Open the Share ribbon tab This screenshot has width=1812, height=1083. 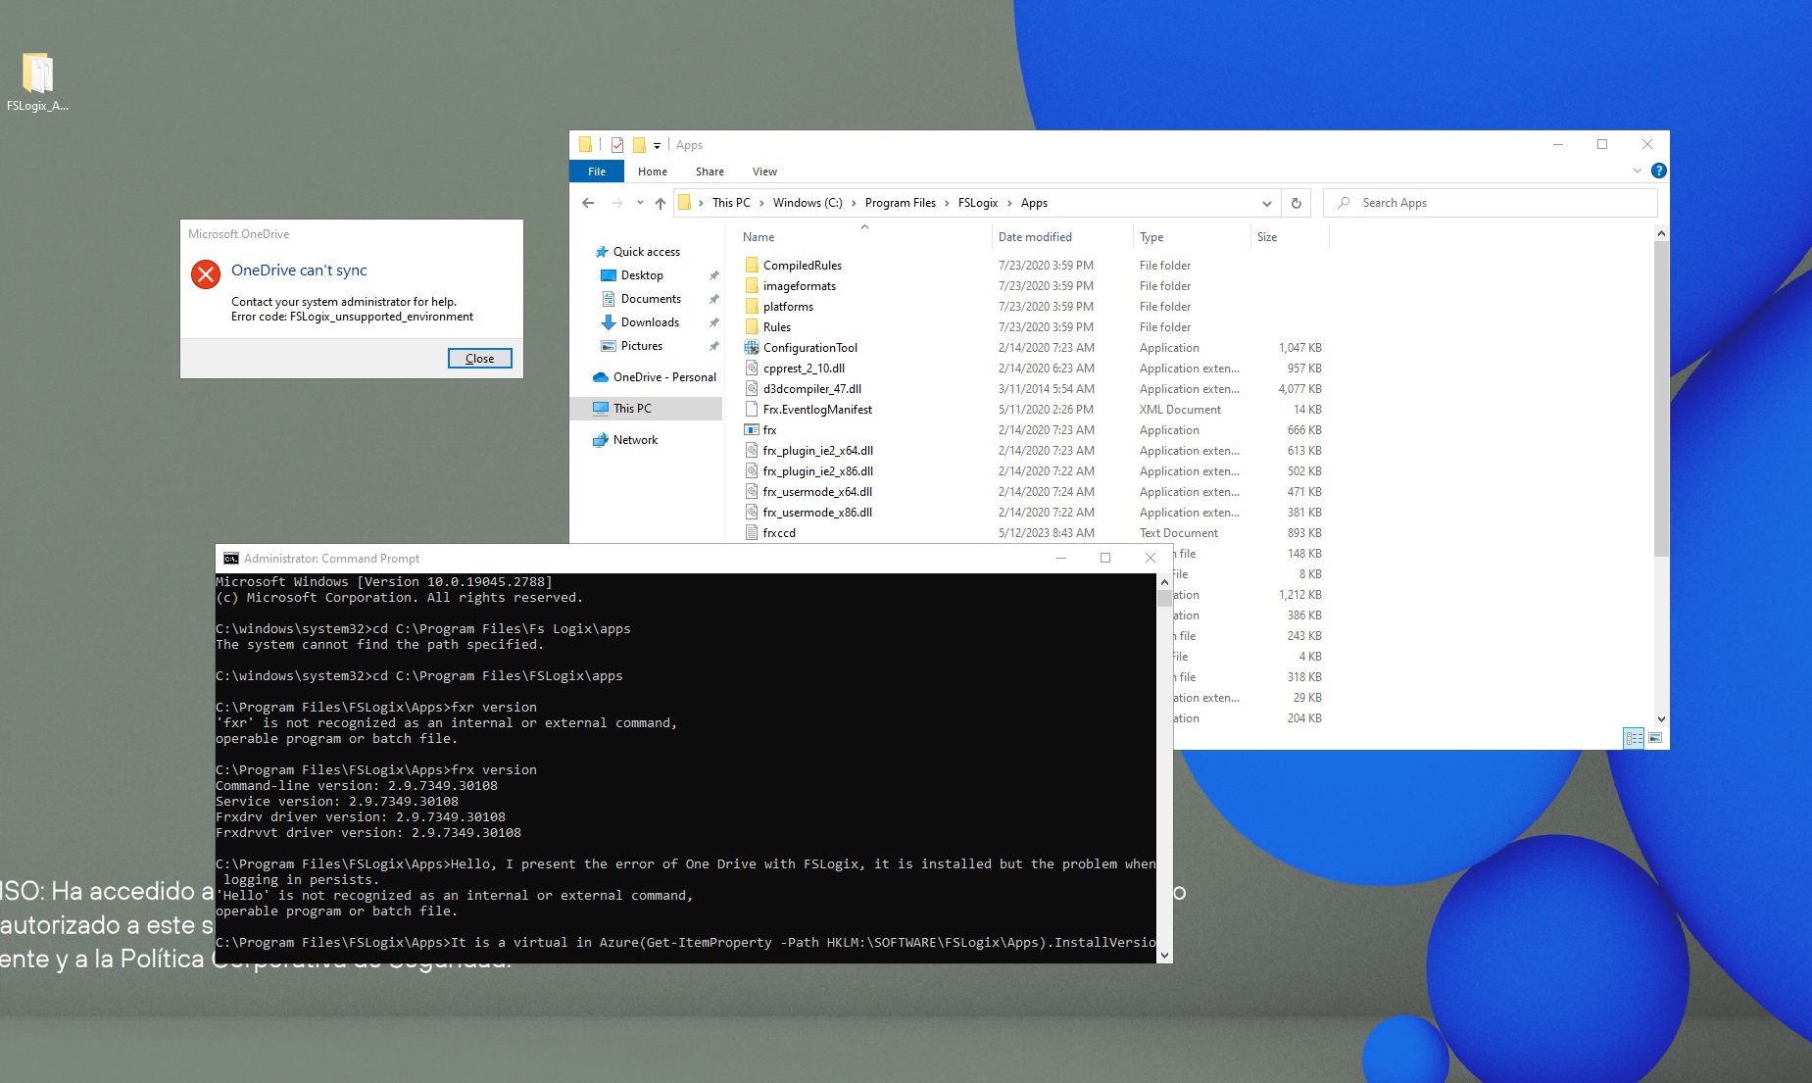pyautogui.click(x=710, y=172)
